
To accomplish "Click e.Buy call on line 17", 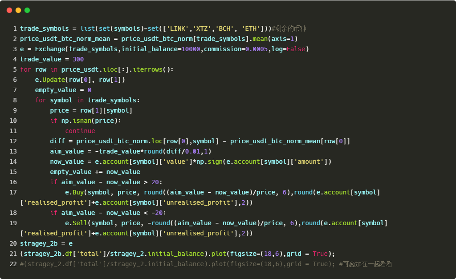I will pyautogui.click(x=74, y=192).
